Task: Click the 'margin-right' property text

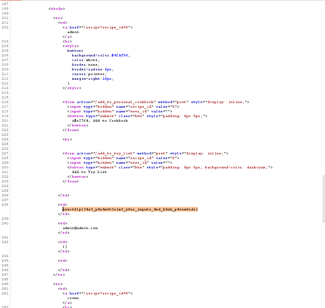Action: click(86, 79)
